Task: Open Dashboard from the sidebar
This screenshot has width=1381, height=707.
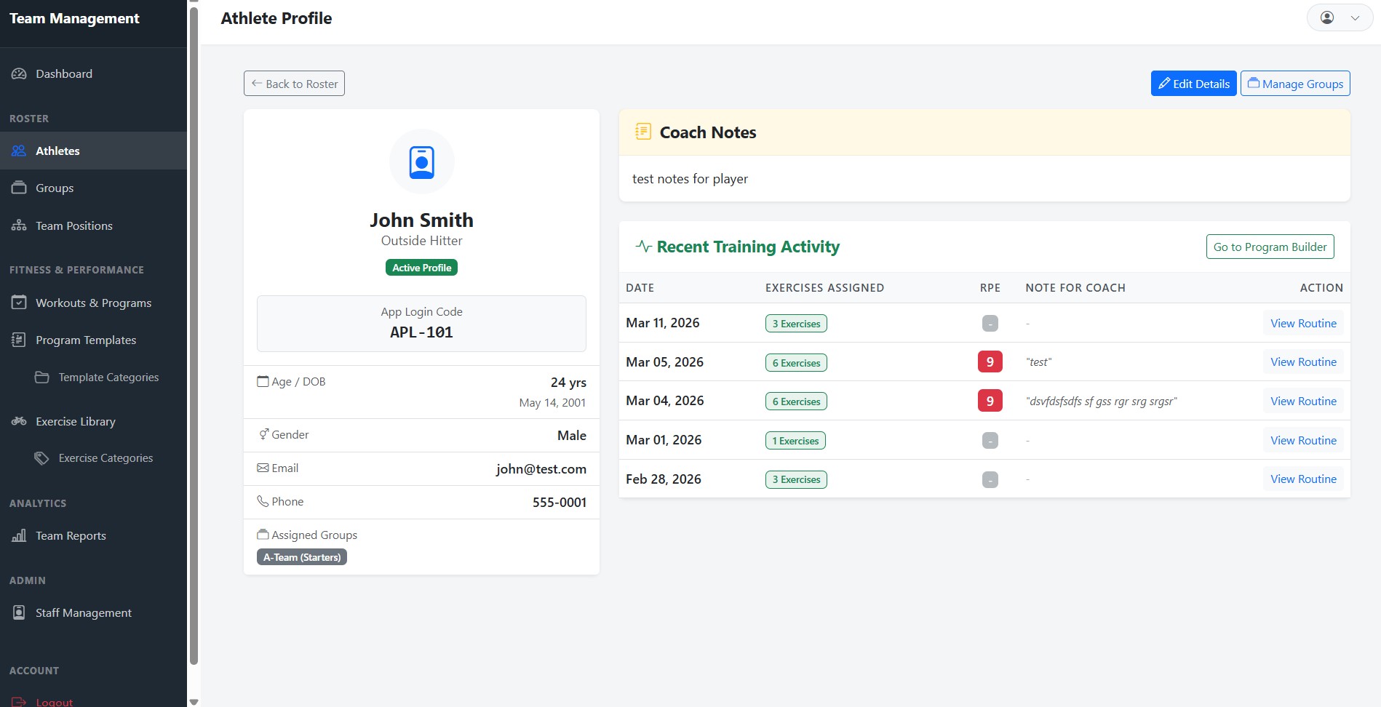Action: pos(93,73)
